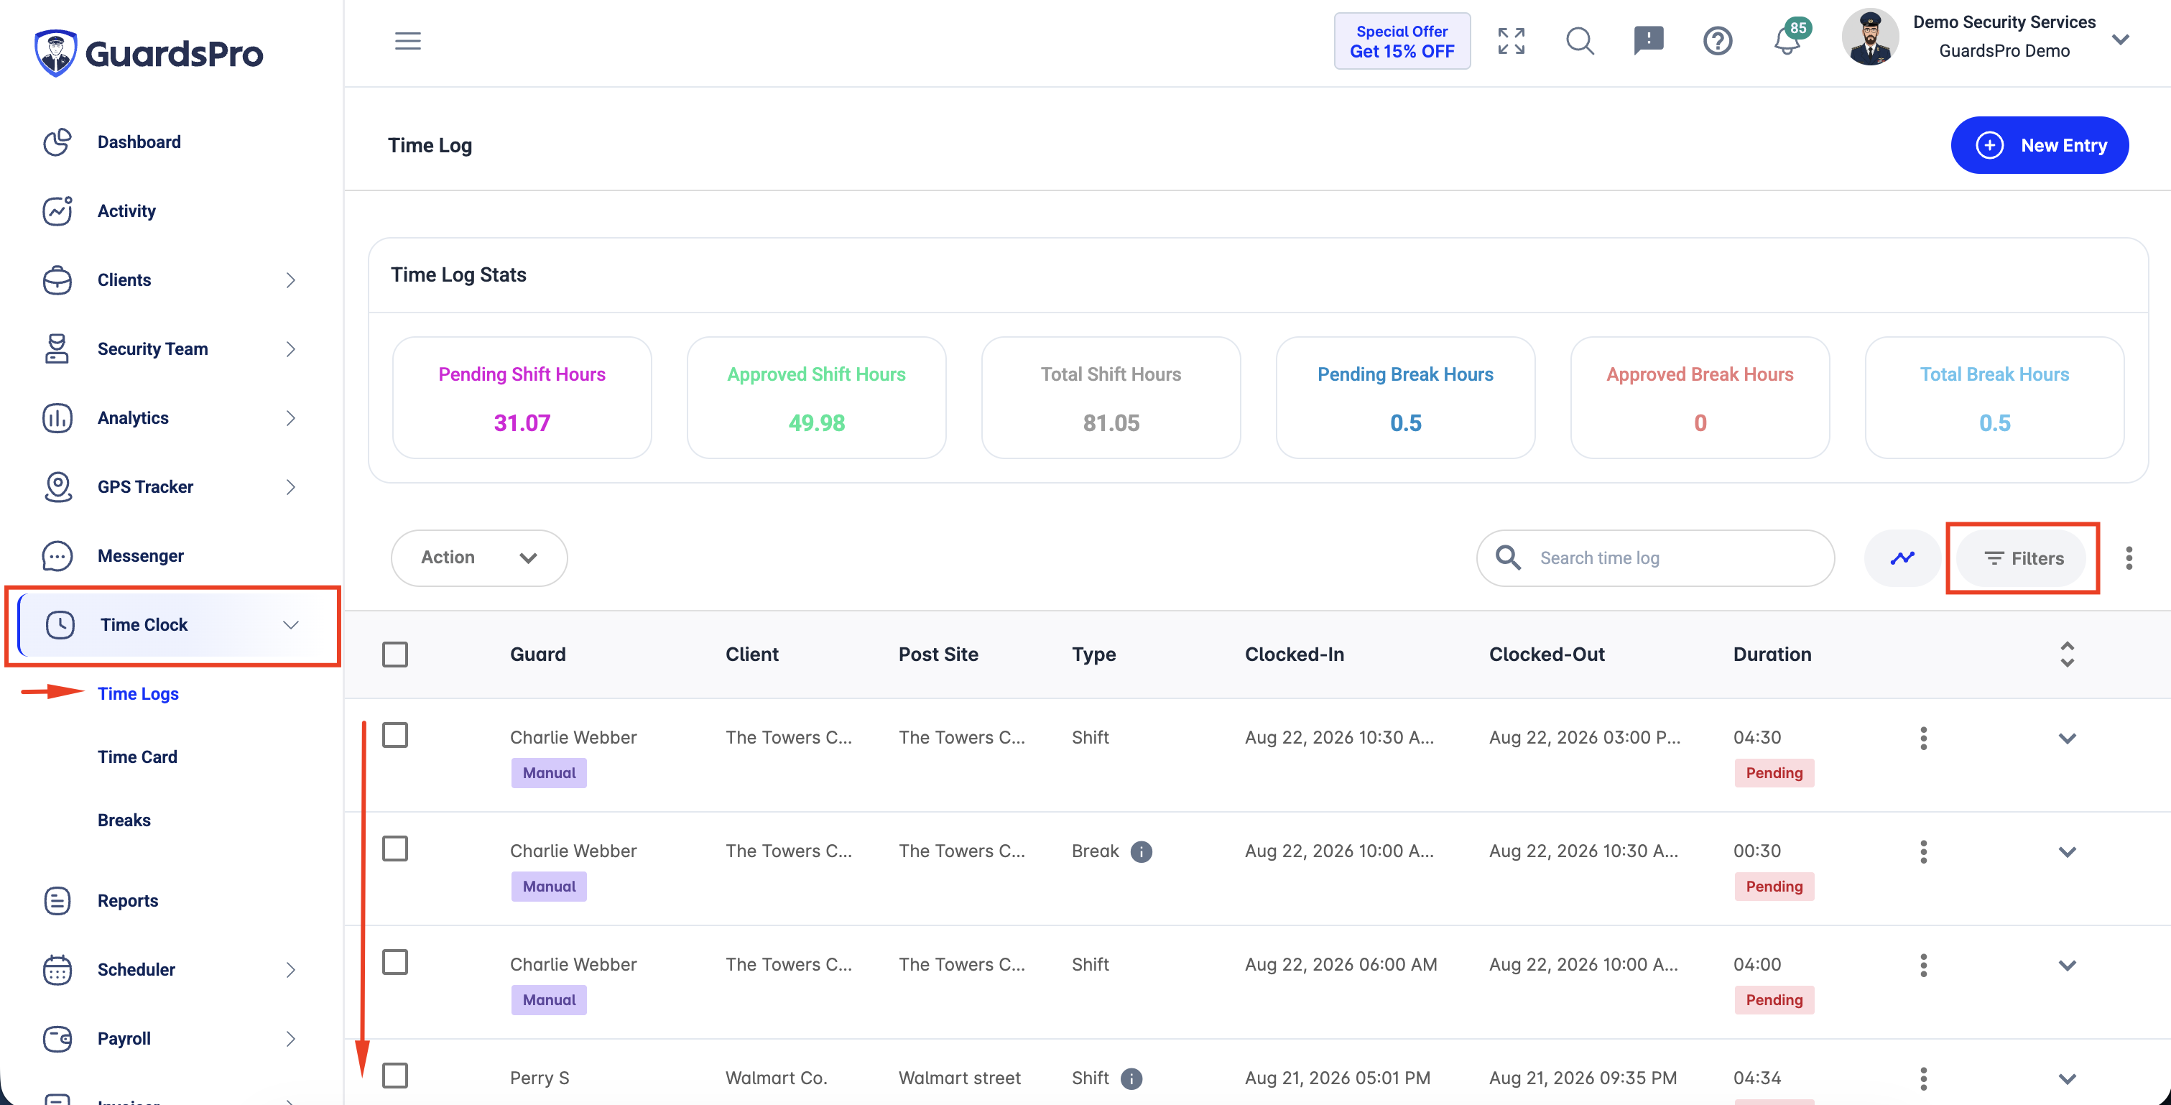The width and height of the screenshot is (2171, 1105).
Task: Click the analytics graph icon beside Filters
Action: 1902,558
